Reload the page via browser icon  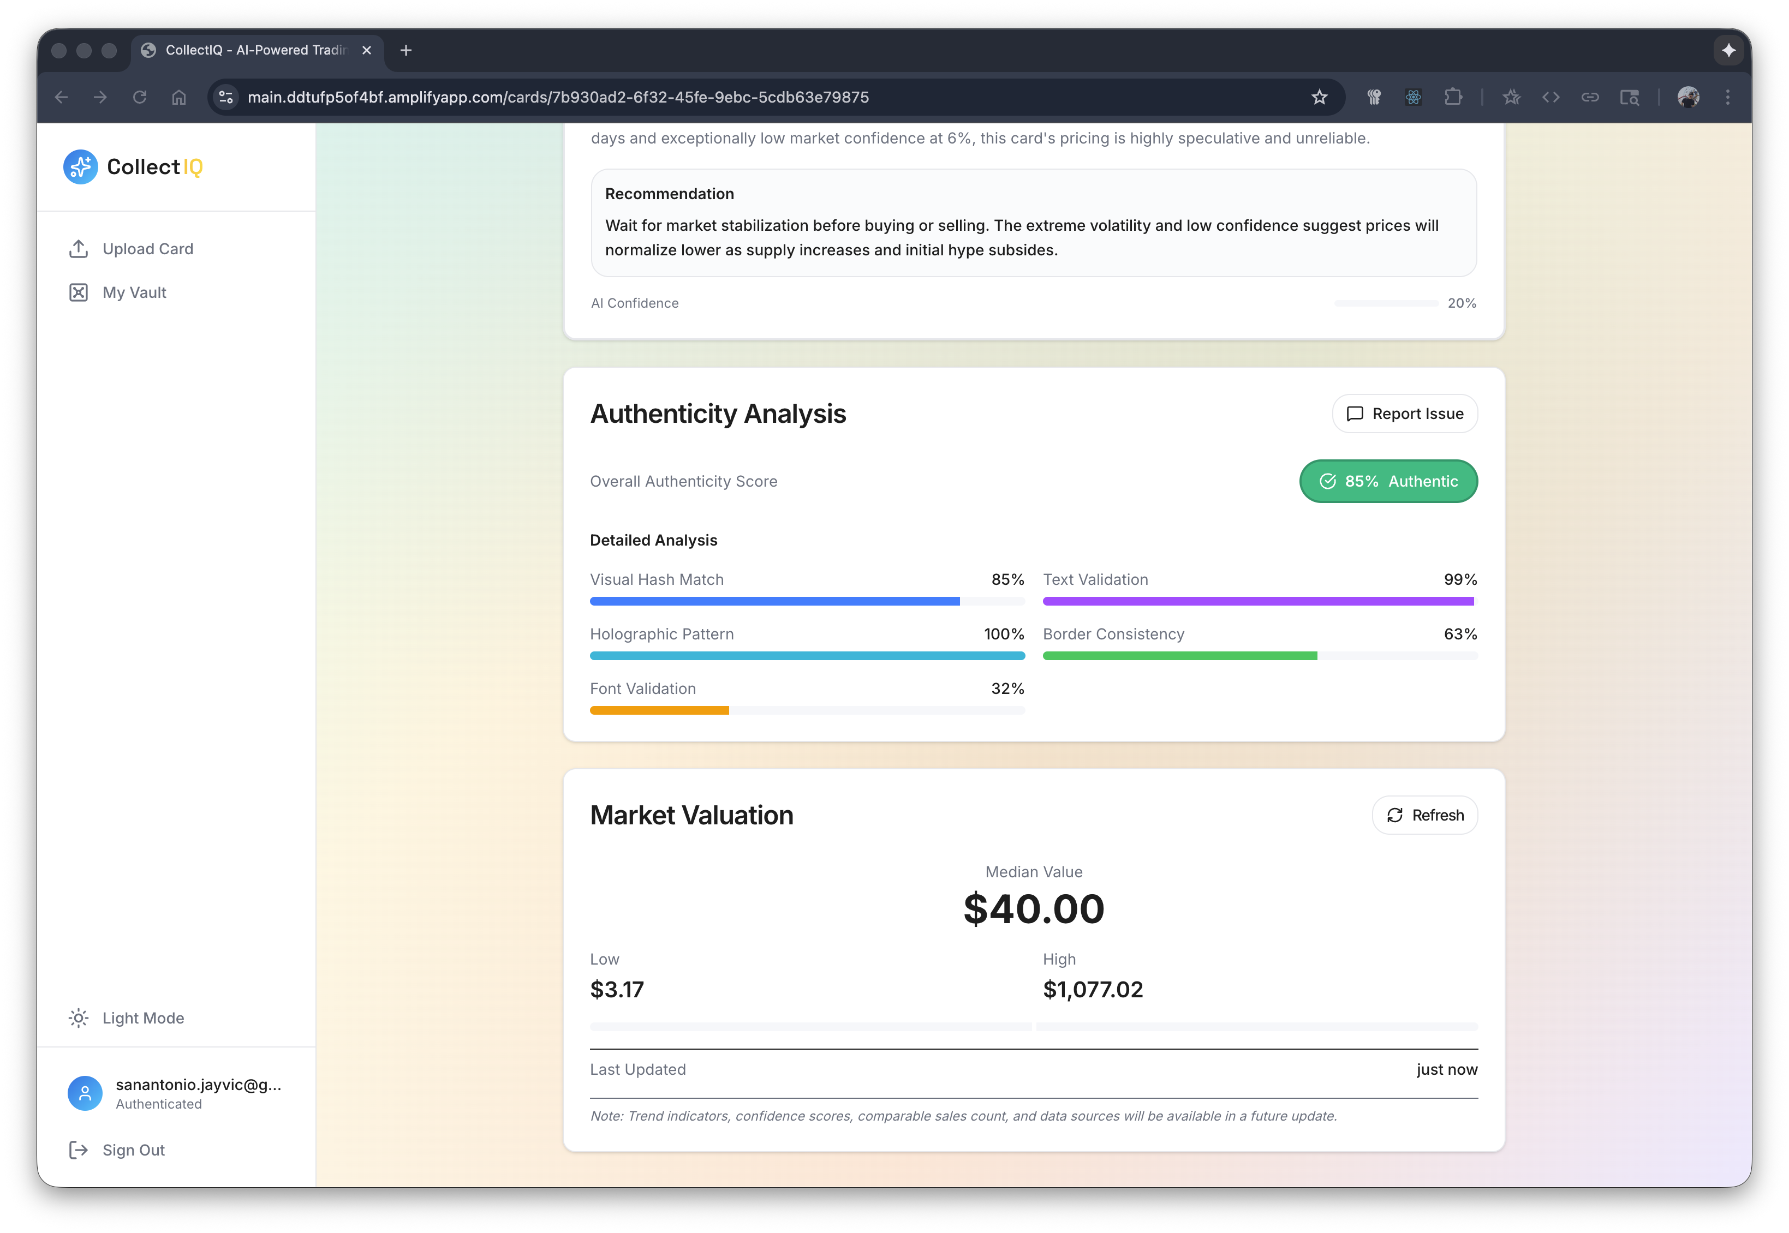point(140,97)
